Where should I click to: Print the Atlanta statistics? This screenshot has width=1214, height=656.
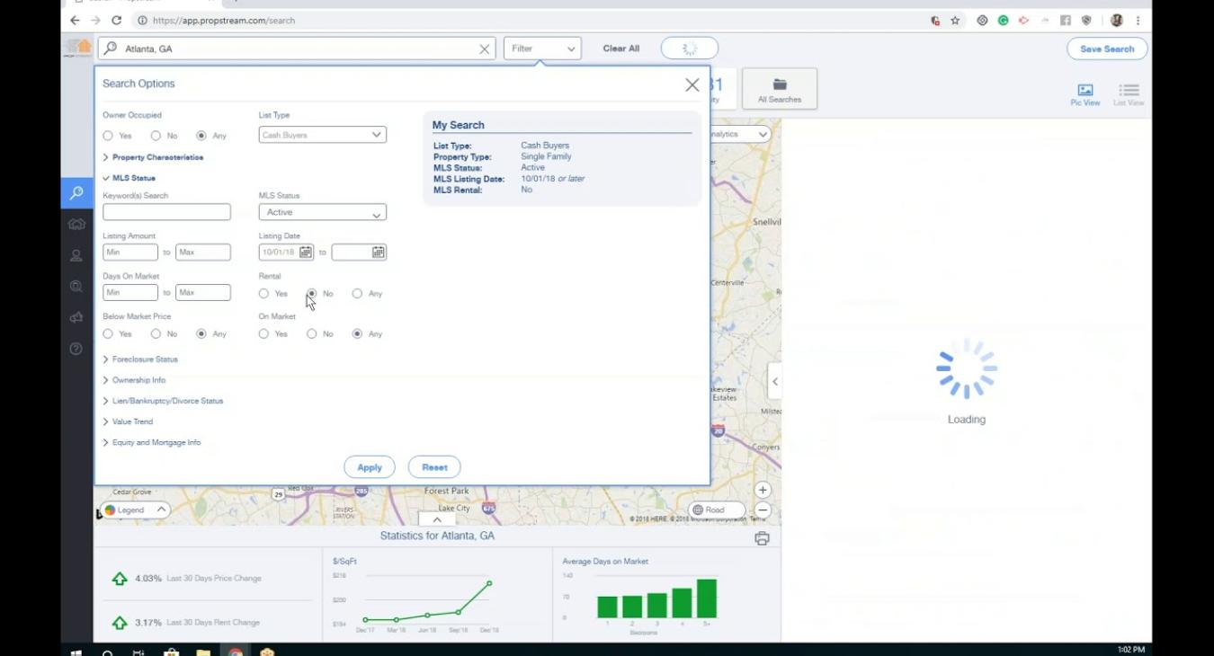[762, 538]
